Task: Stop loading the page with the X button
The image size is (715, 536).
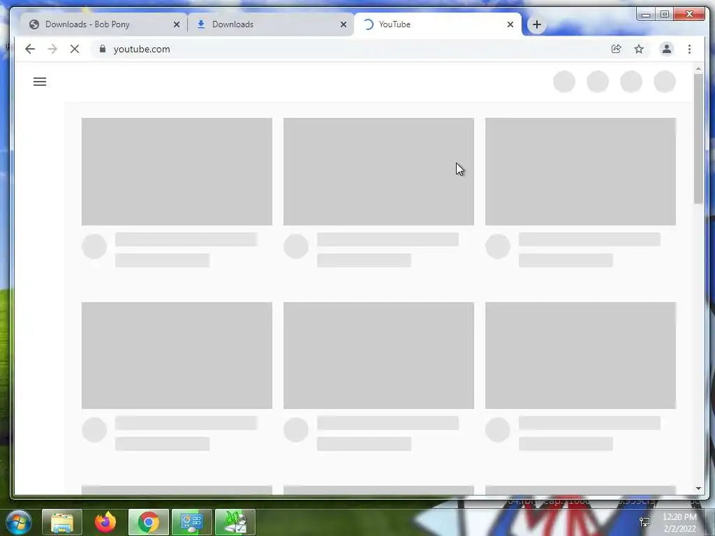Action: tap(75, 49)
